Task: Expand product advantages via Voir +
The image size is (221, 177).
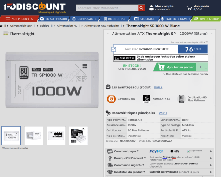Action: (158, 87)
